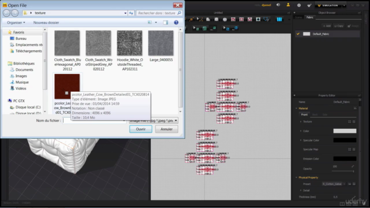Clear Specular Map with its trash icon

354,149
